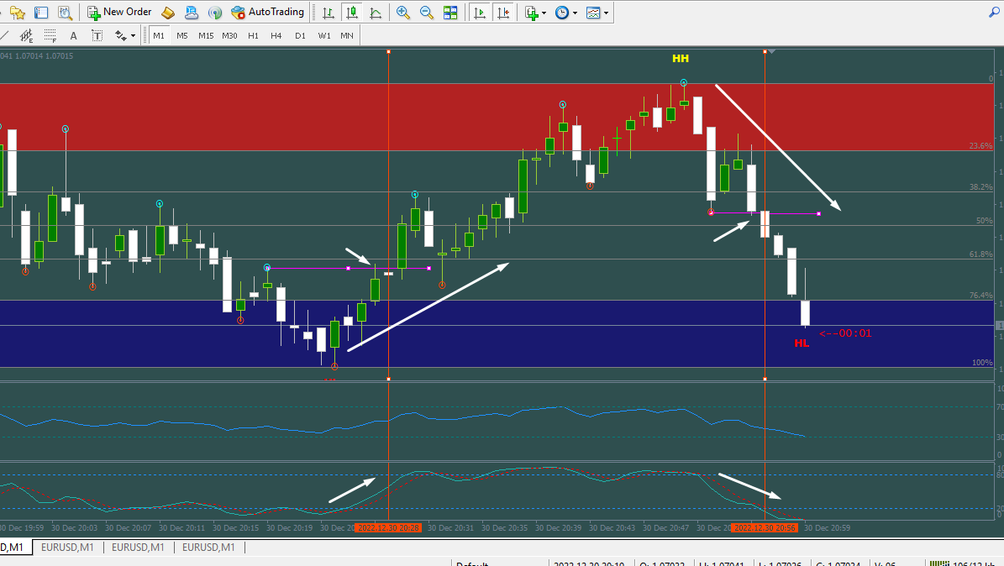Open the virtual hosting cloud icon
Image resolution: width=1004 pixels, height=566 pixels.
pyautogui.click(x=191, y=12)
